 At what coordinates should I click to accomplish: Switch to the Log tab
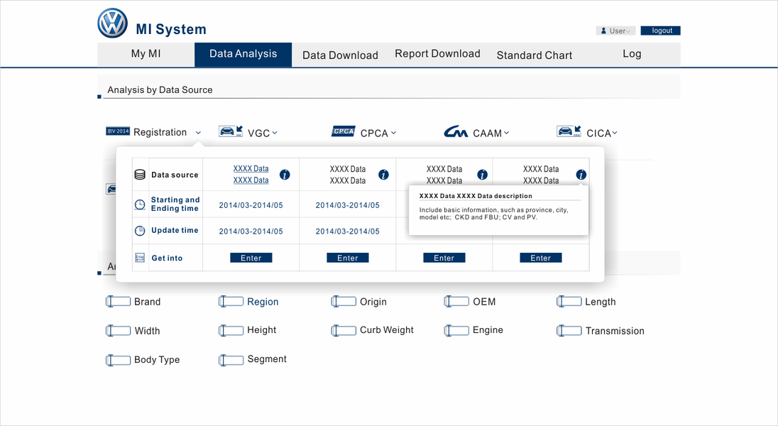632,54
